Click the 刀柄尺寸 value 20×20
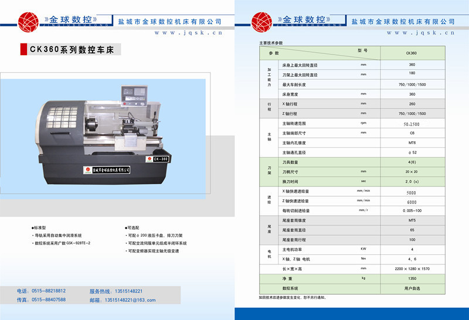This screenshot has height=320, width=469. (x=412, y=172)
